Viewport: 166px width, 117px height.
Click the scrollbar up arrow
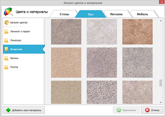pos(161,21)
